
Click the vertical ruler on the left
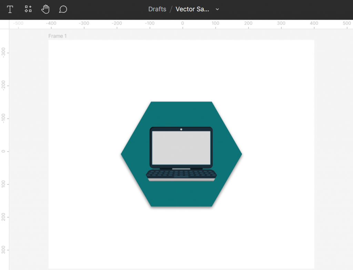4,151
